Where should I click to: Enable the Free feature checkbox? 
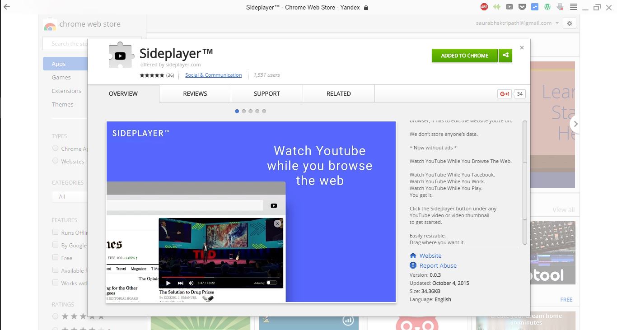pos(55,257)
